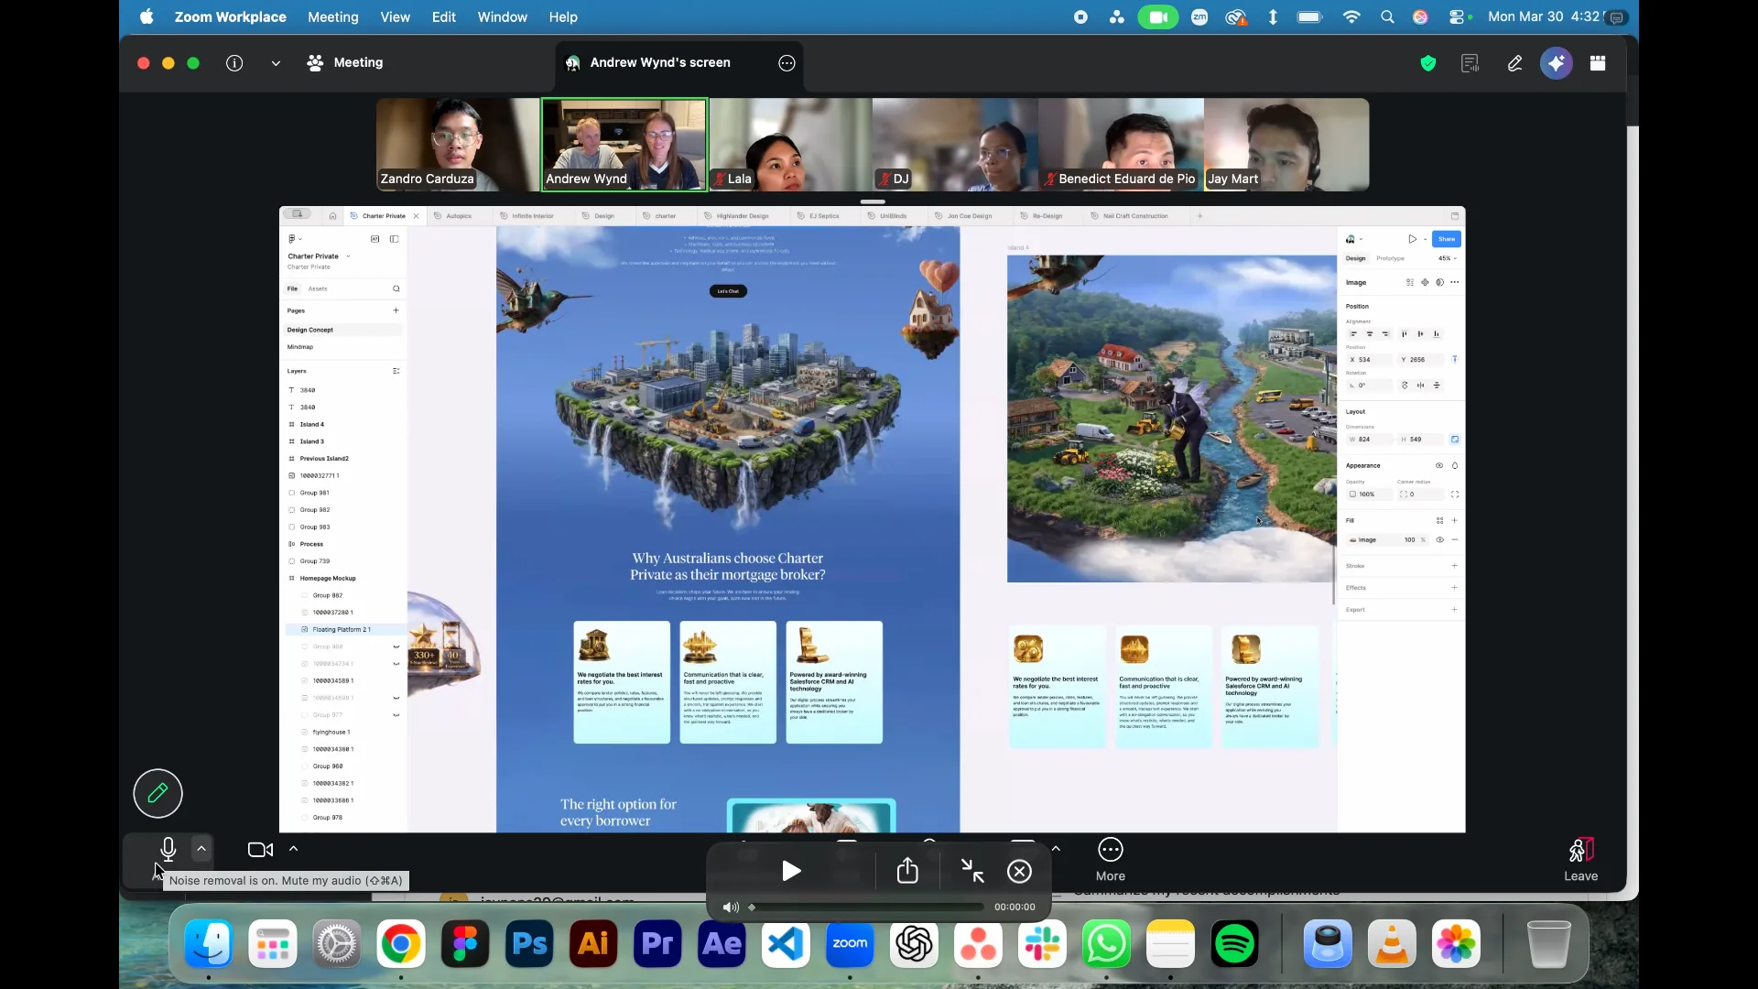Select Zandro Carduza's video thumbnail
The width and height of the screenshot is (1758, 989).
pos(458,145)
